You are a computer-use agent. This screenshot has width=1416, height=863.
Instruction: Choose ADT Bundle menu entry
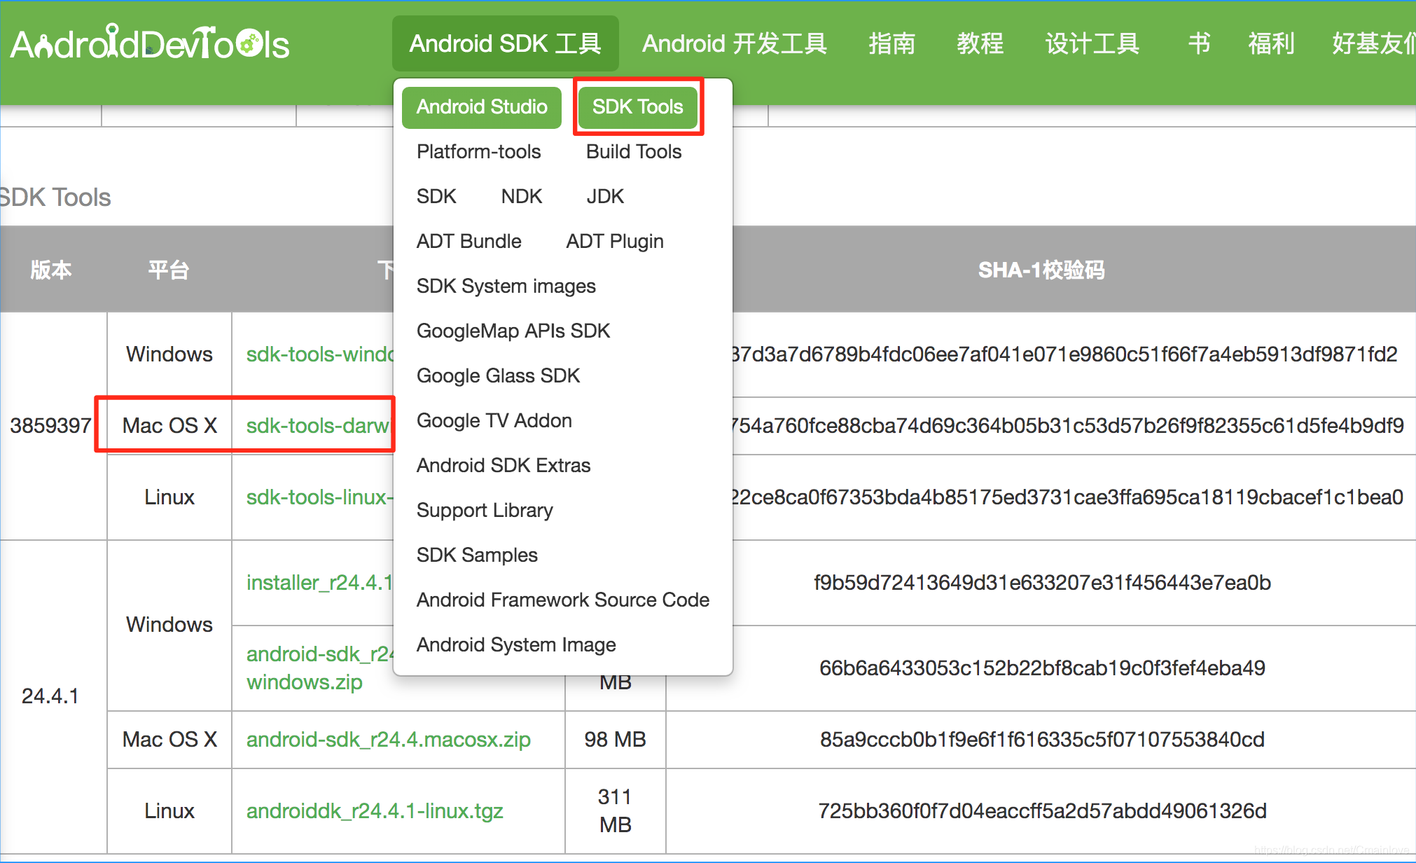click(x=468, y=242)
